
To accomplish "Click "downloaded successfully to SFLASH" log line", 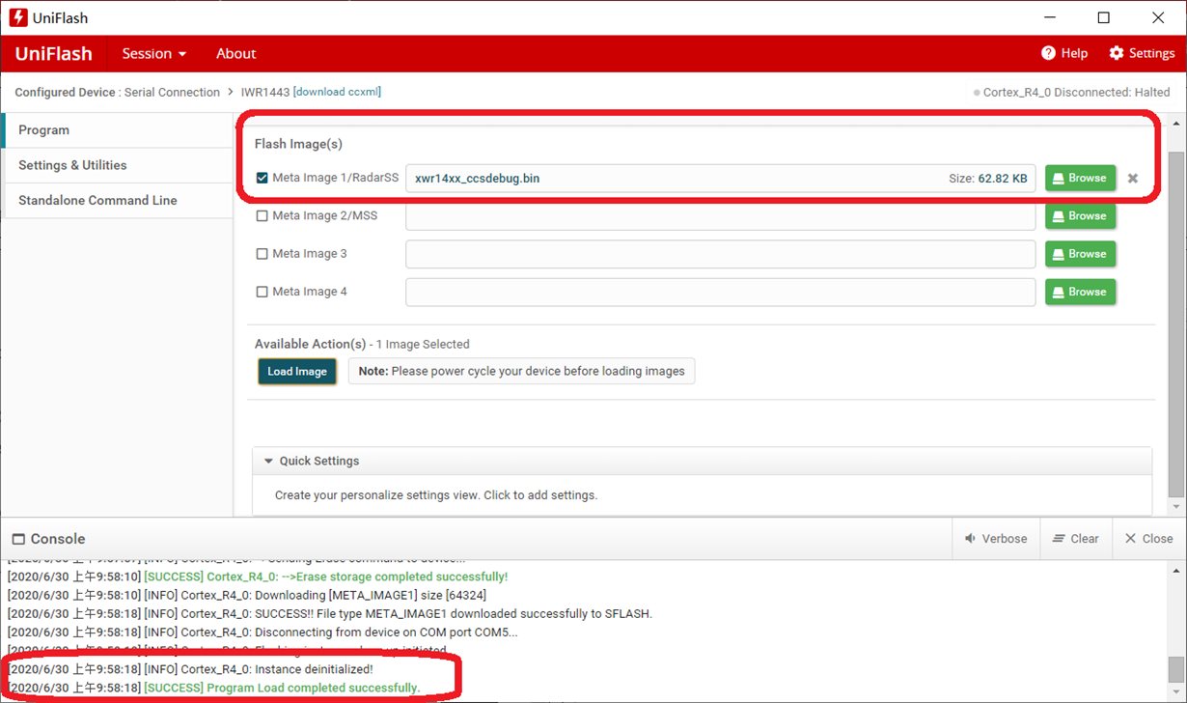I will pos(330,613).
